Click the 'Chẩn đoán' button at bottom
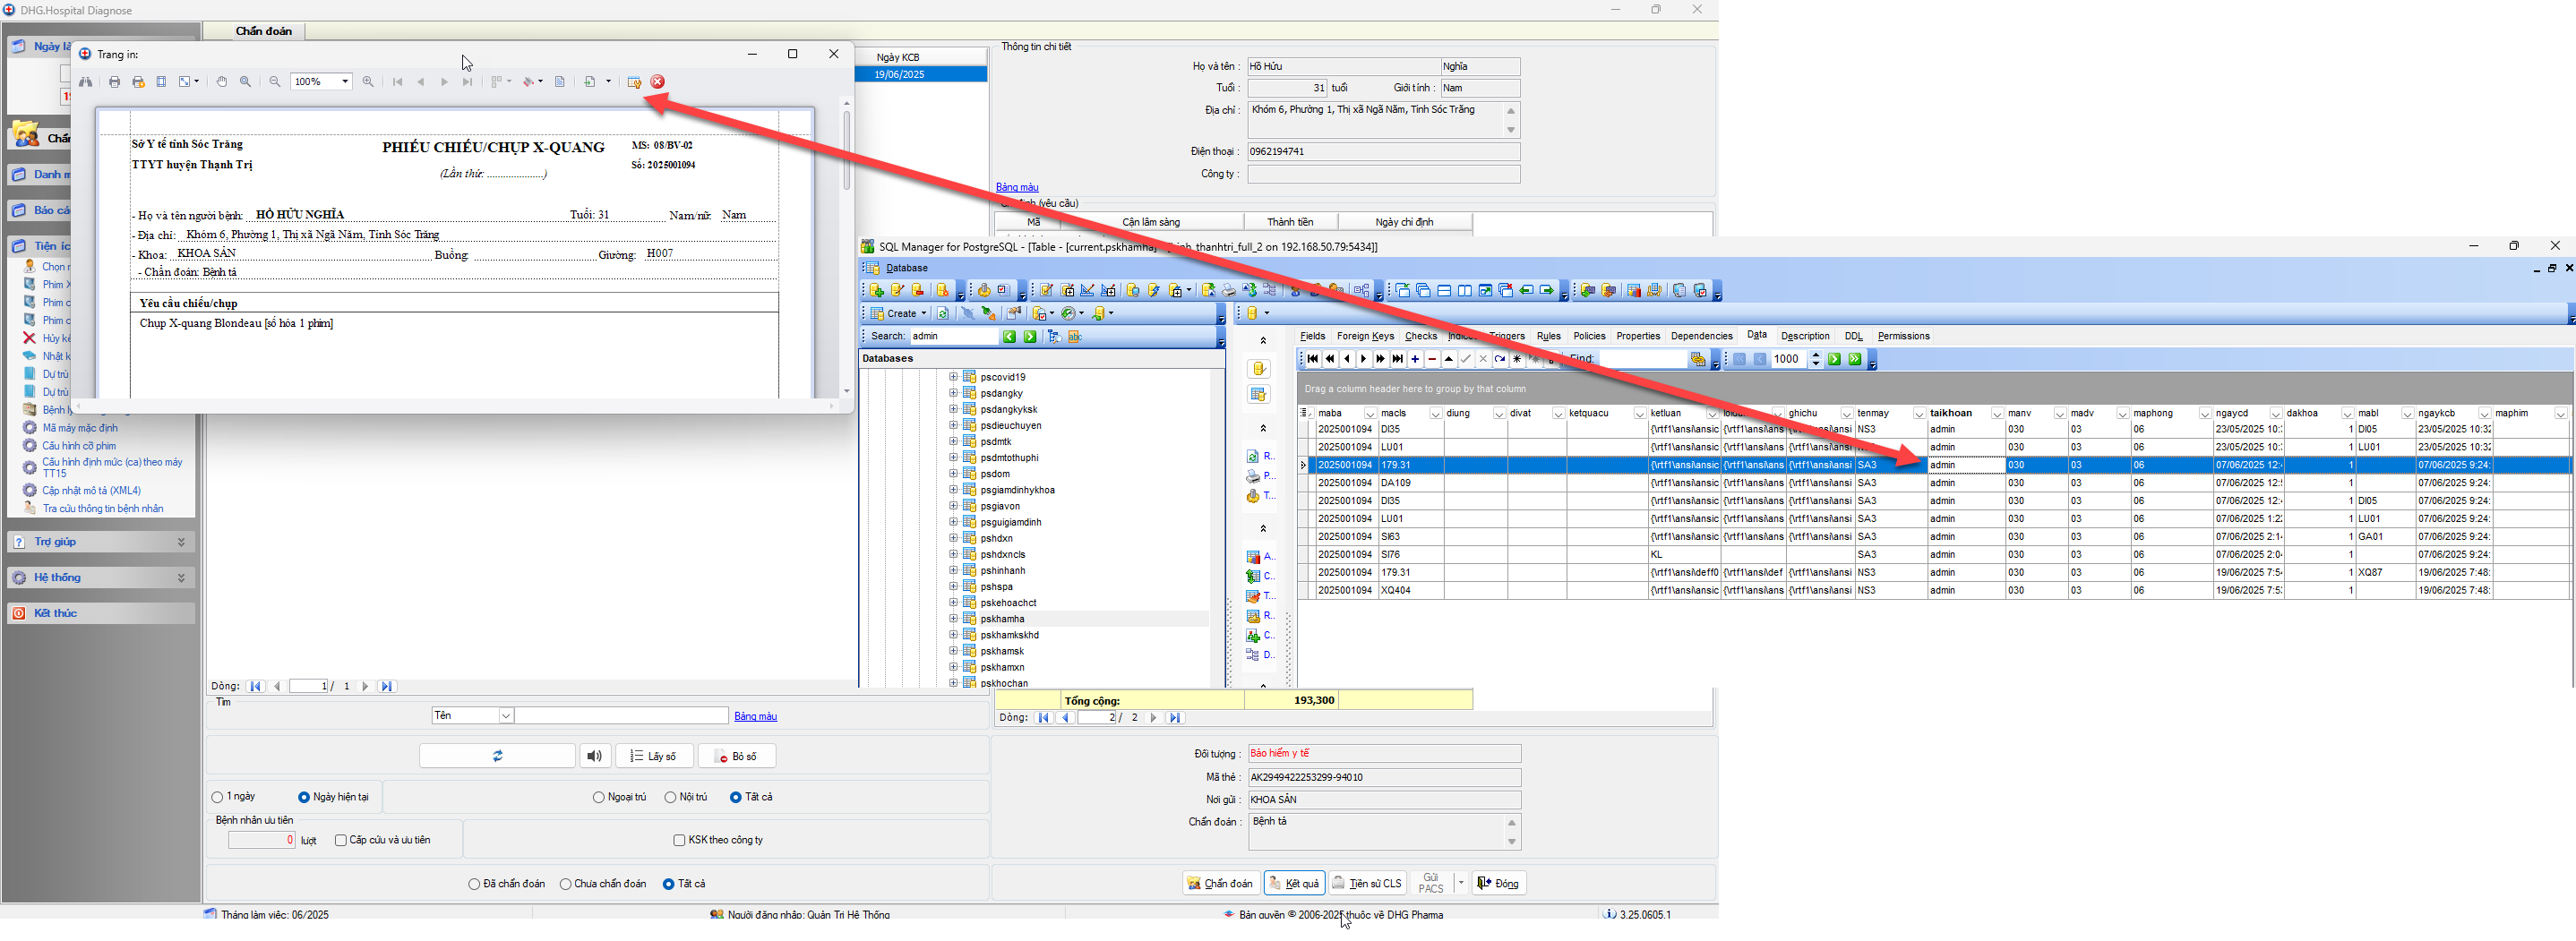The width and height of the screenshot is (2576, 941). (1220, 883)
